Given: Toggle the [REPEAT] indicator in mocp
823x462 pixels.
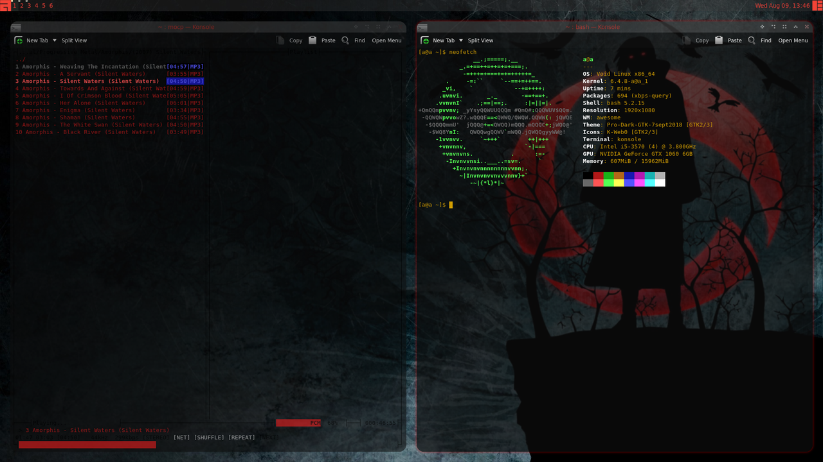Looking at the screenshot, I should point(242,438).
